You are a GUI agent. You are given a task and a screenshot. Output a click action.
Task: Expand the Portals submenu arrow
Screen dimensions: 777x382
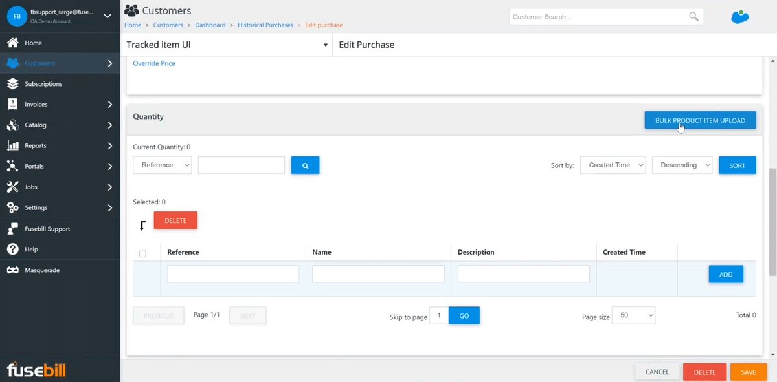[x=110, y=166]
